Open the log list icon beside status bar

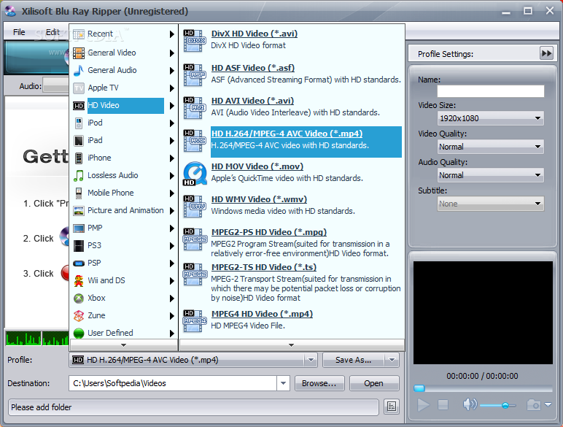[x=392, y=407]
